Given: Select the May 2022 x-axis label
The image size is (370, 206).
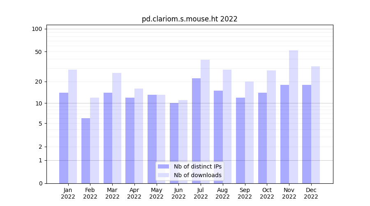Looking at the screenshot, I should [x=156, y=193].
